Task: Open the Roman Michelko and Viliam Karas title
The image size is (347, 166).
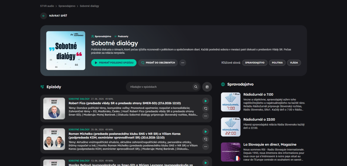Action: pyautogui.click(x=125, y=136)
